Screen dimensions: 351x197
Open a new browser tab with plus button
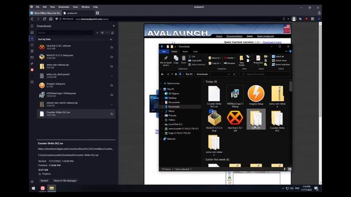pos(98,13)
